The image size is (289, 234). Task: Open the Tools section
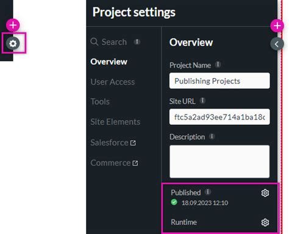coord(100,102)
